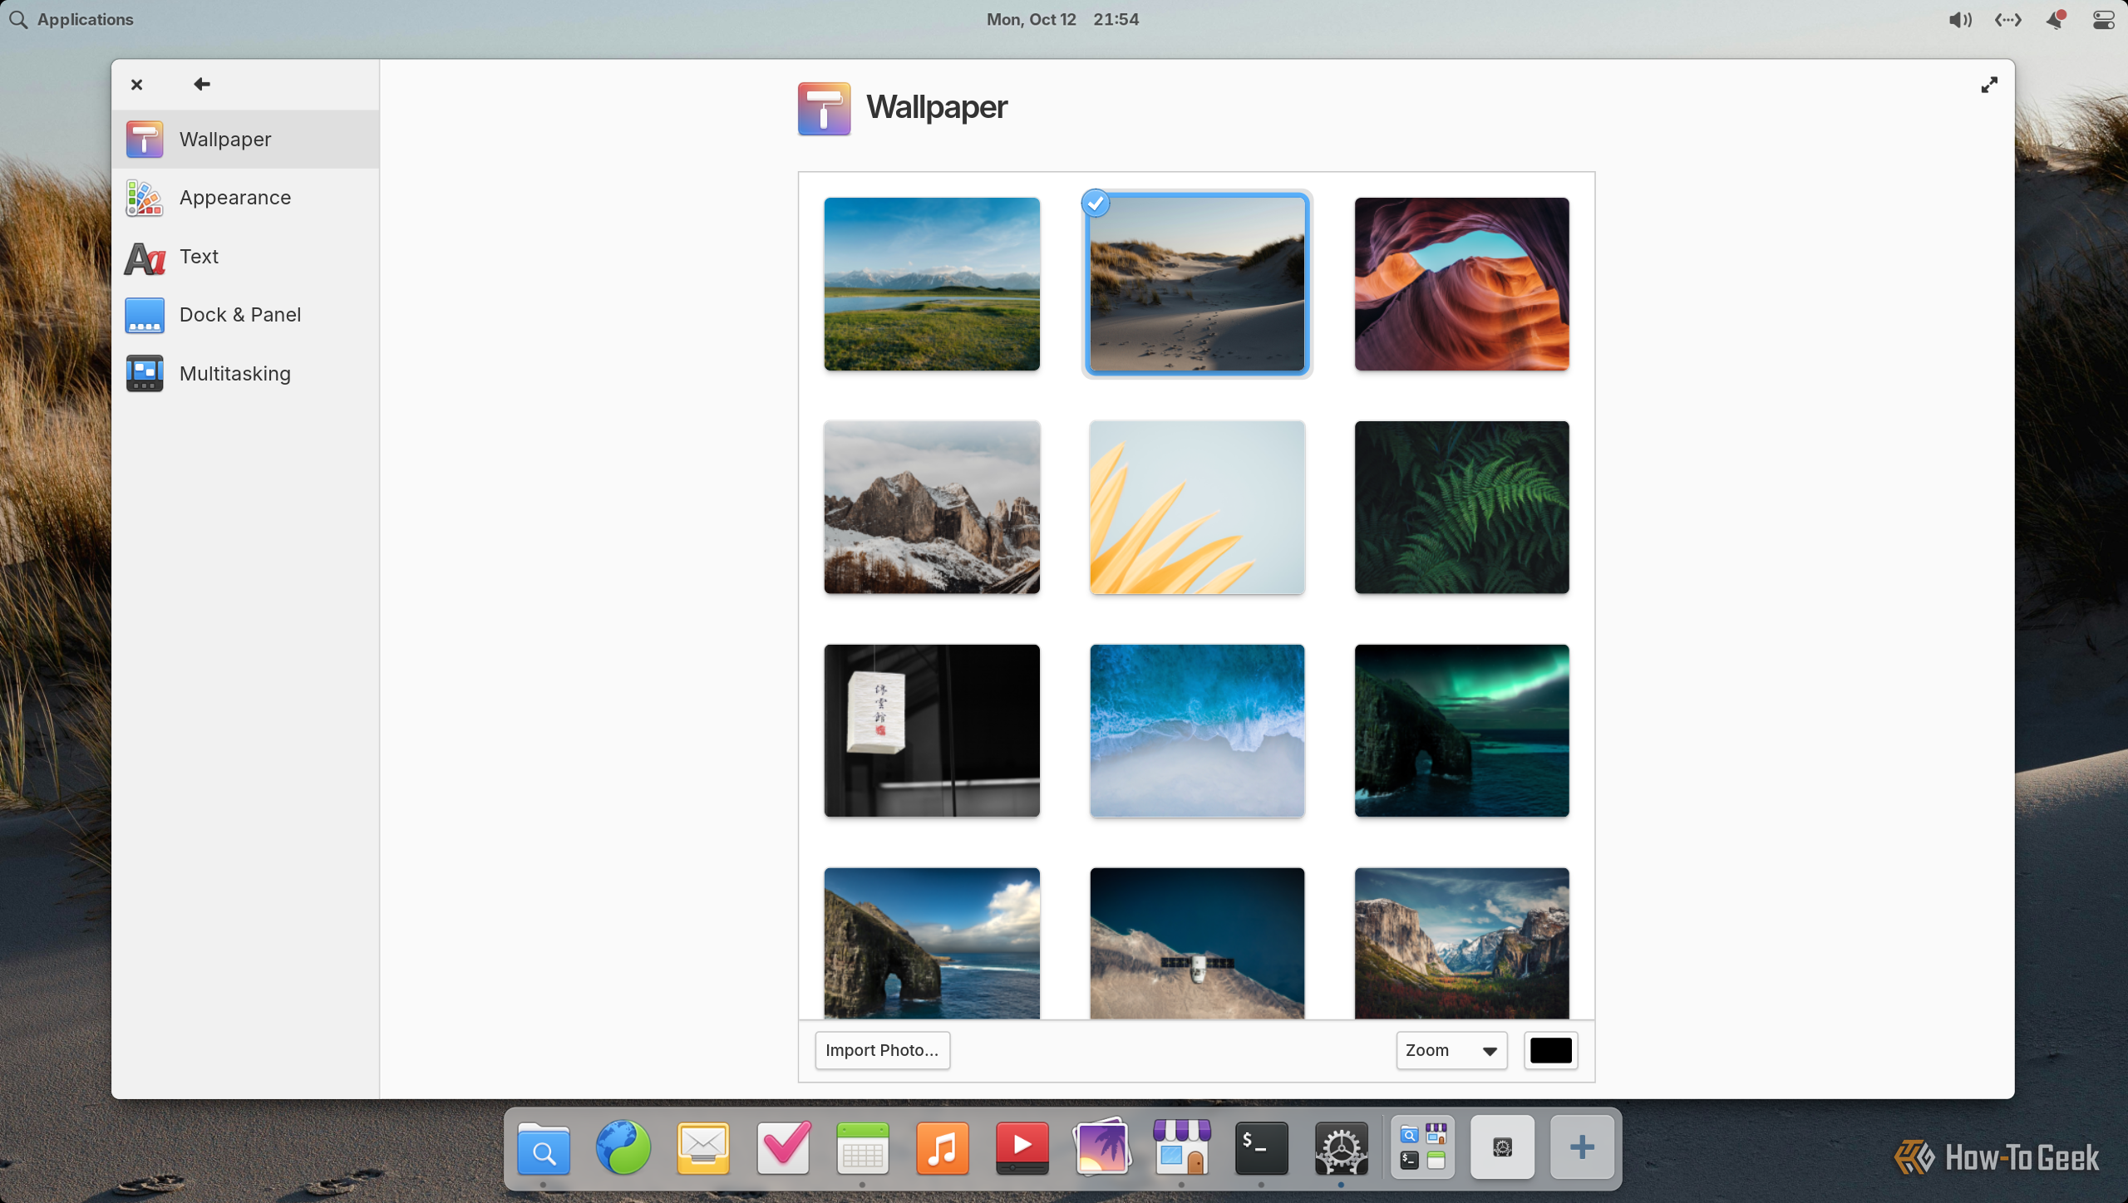Open the Photos app in the dock
The image size is (2128, 1203).
(x=1102, y=1148)
